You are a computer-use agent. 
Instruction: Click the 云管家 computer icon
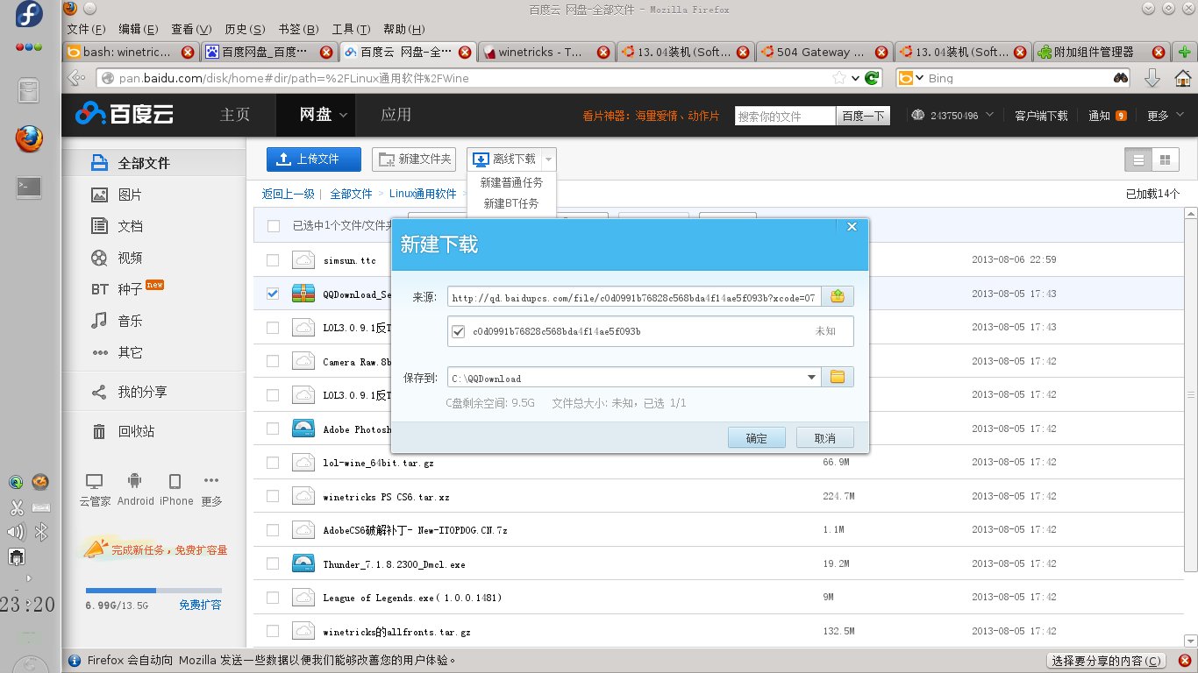pyautogui.click(x=95, y=481)
